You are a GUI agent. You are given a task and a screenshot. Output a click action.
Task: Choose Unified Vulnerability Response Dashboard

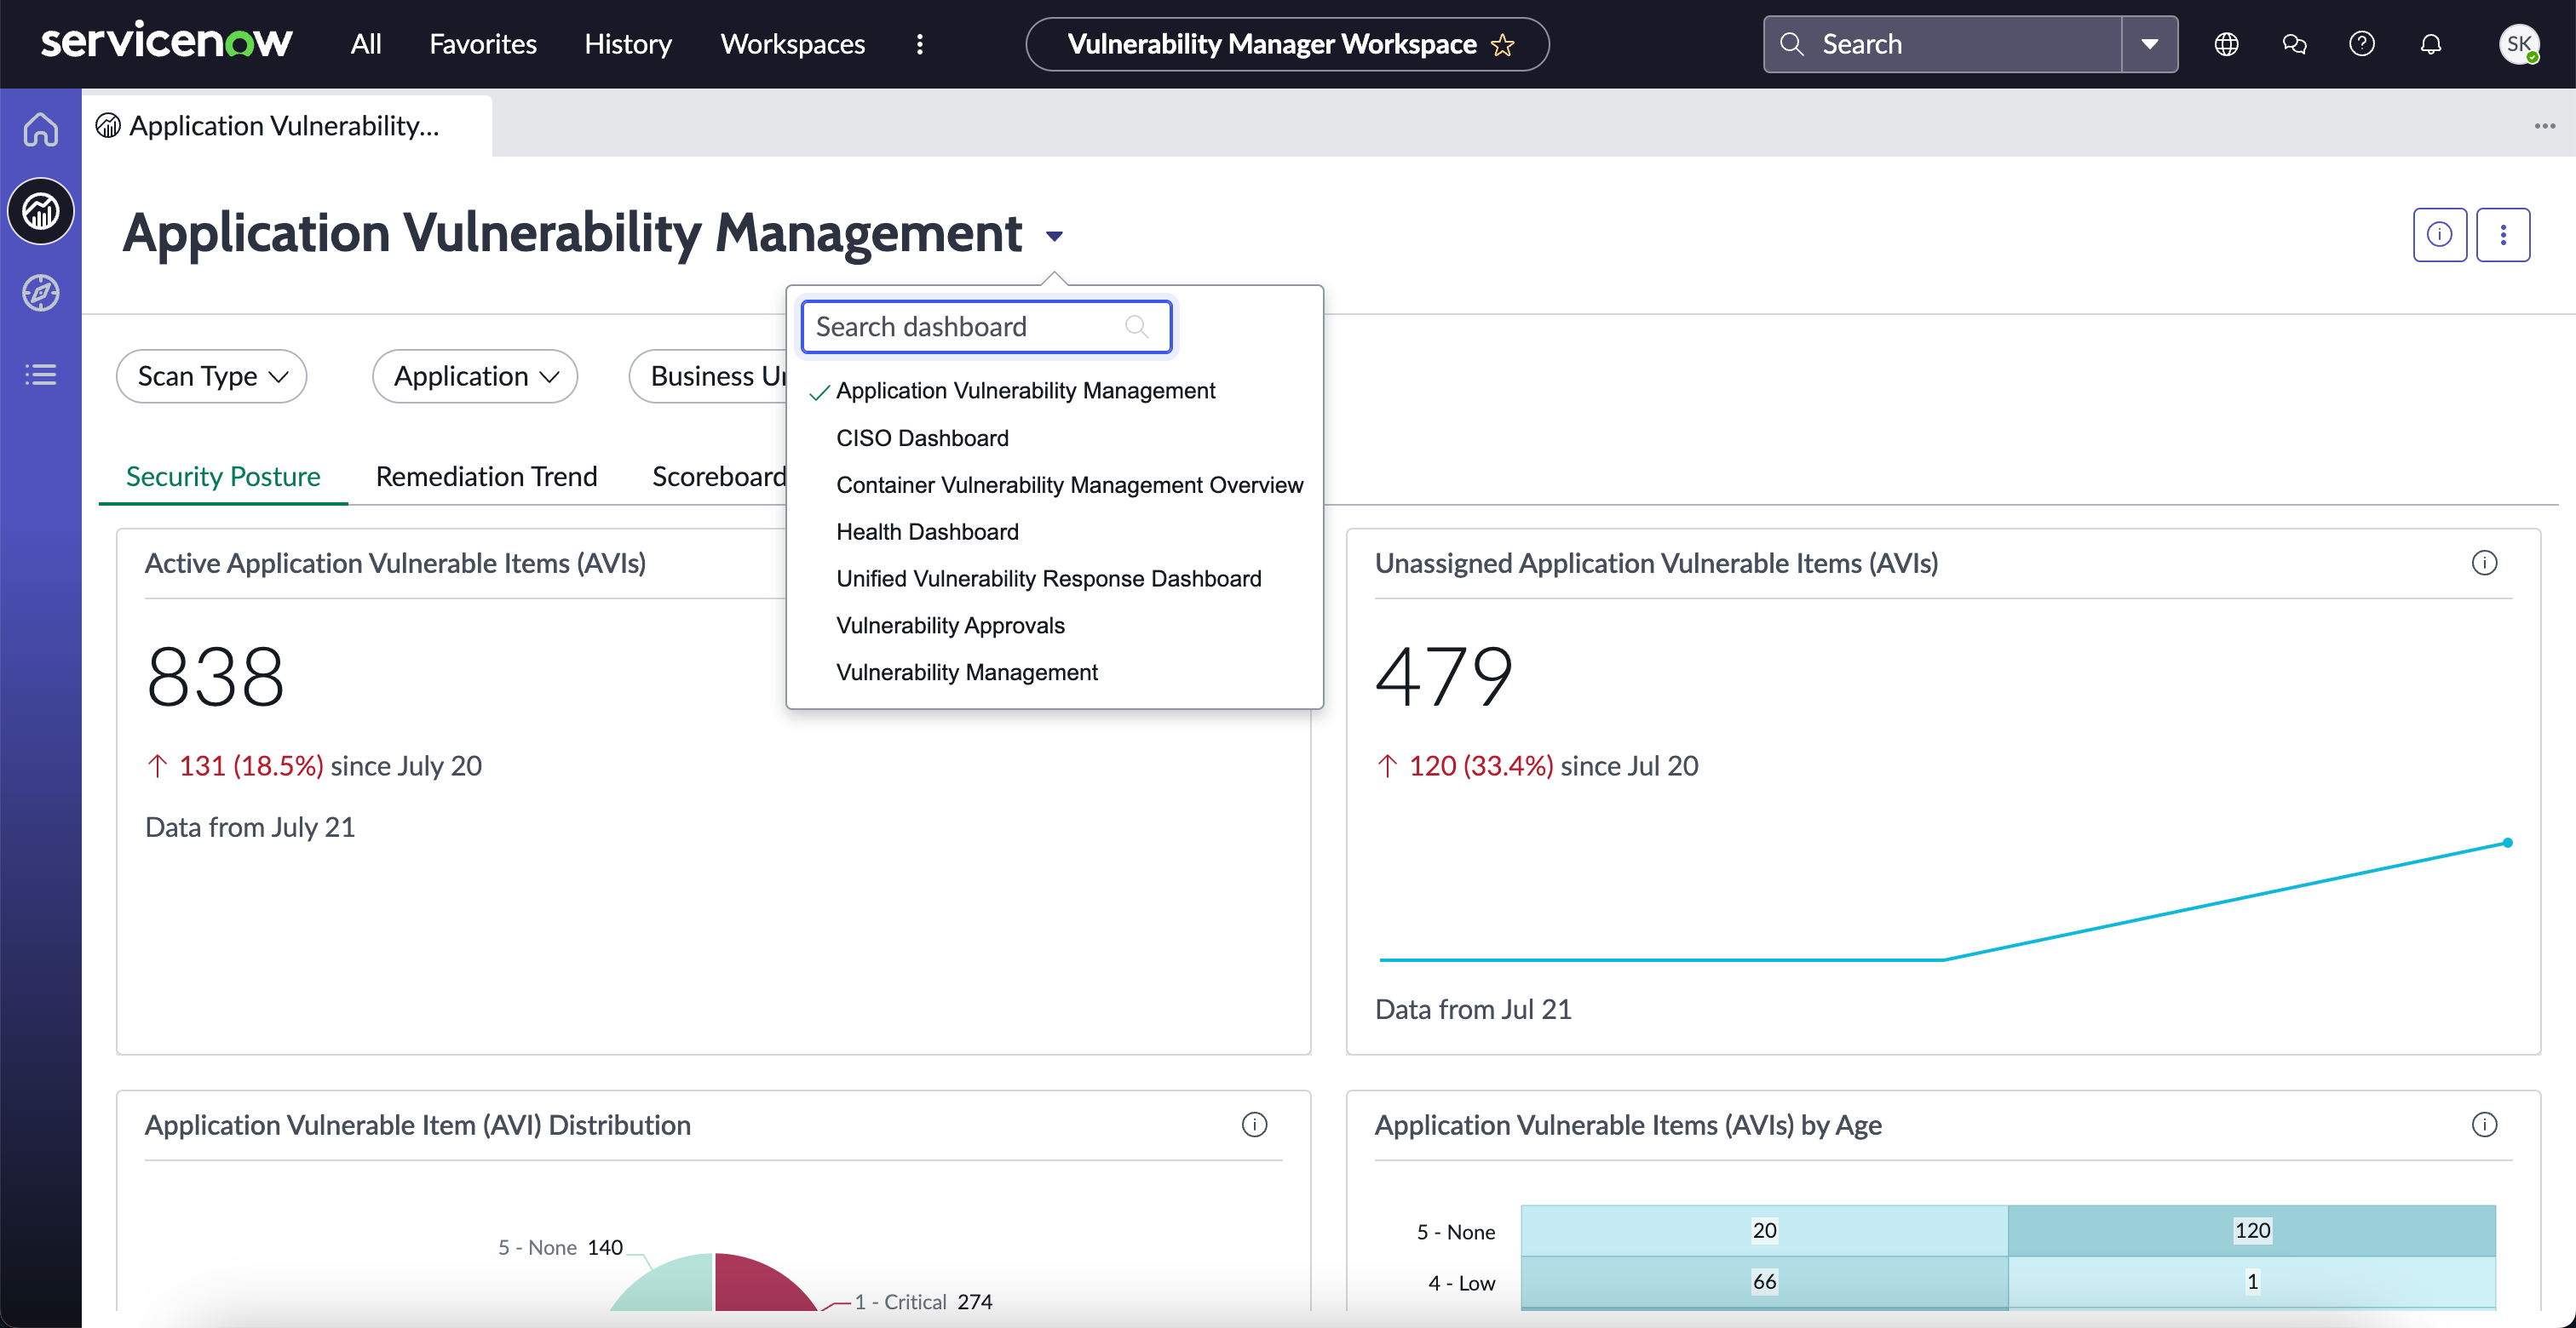1048,579
